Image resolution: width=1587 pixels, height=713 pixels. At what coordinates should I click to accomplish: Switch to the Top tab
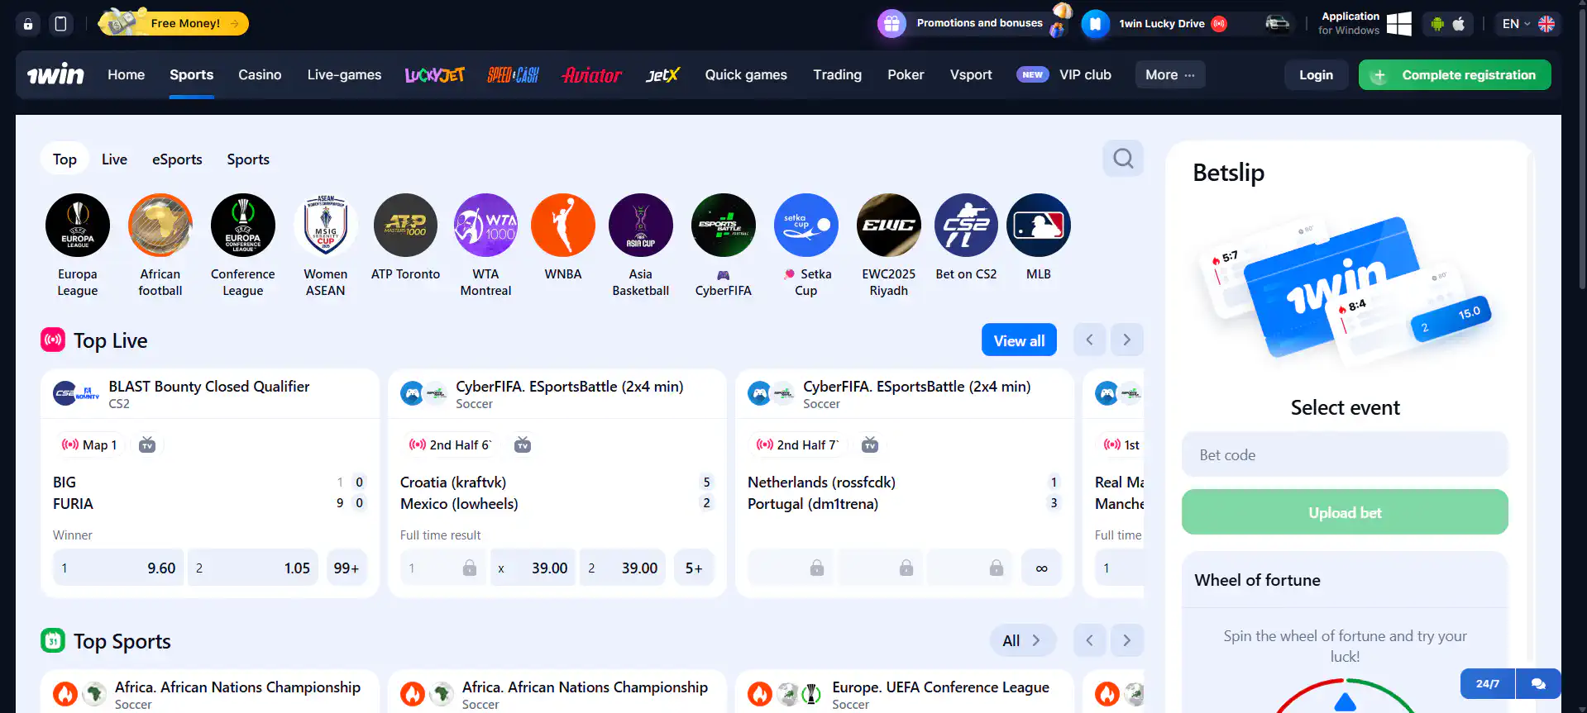65,159
